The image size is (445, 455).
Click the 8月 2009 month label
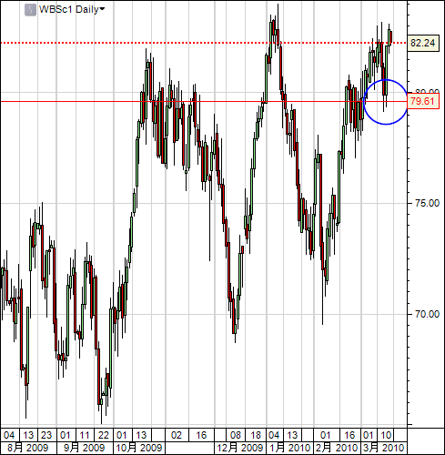[28, 448]
